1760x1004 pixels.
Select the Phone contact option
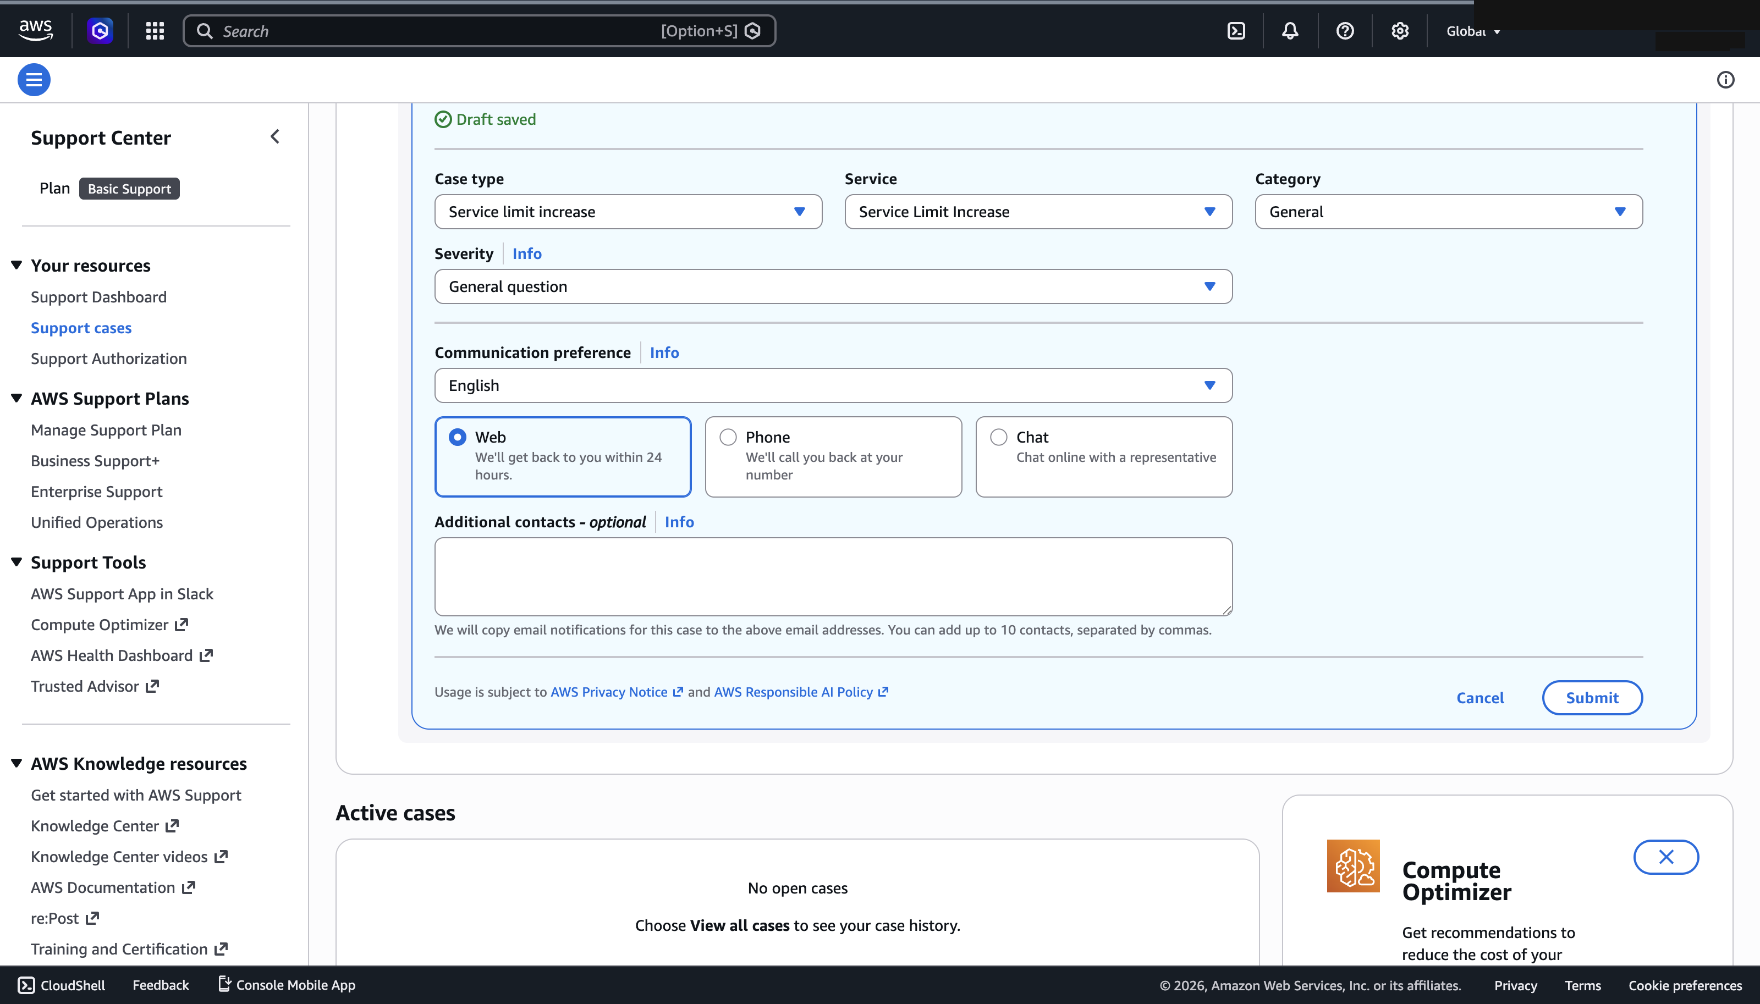(833, 456)
